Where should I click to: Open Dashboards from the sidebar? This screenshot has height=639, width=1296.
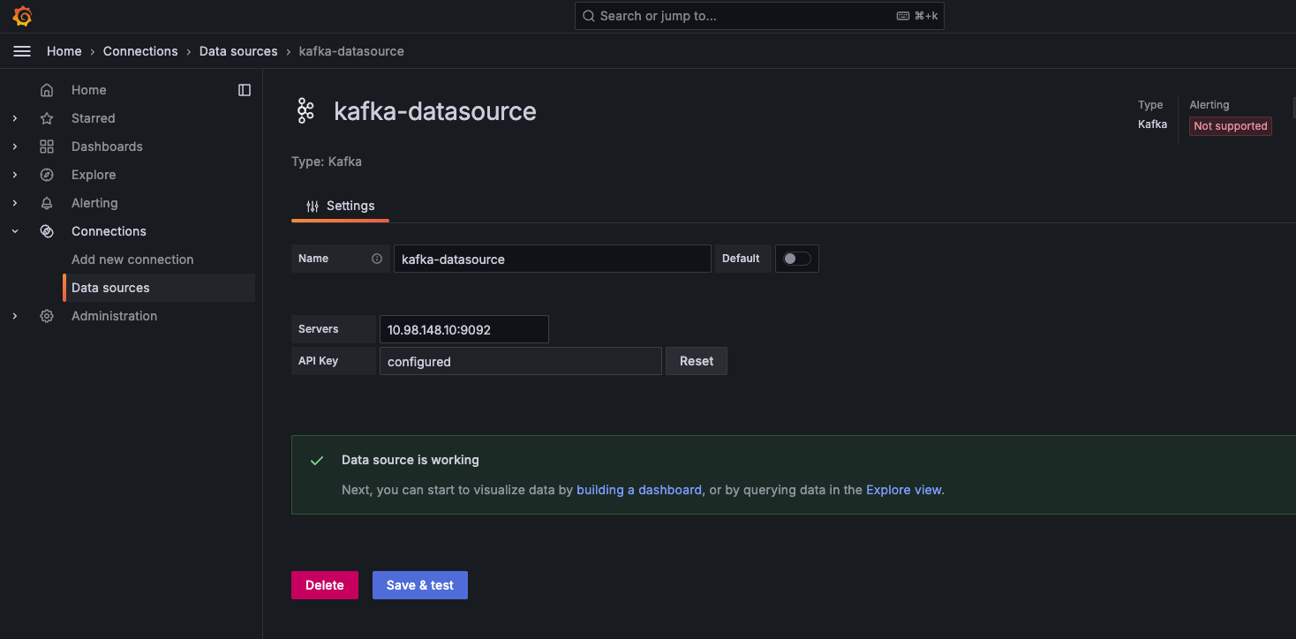107,147
